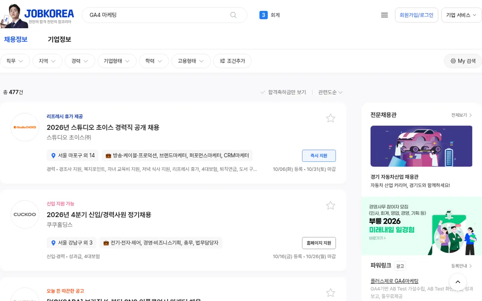This screenshot has width=482, height=301.
Task: Click the 경기 자동차산업 채용관 banner image
Action: [421, 146]
